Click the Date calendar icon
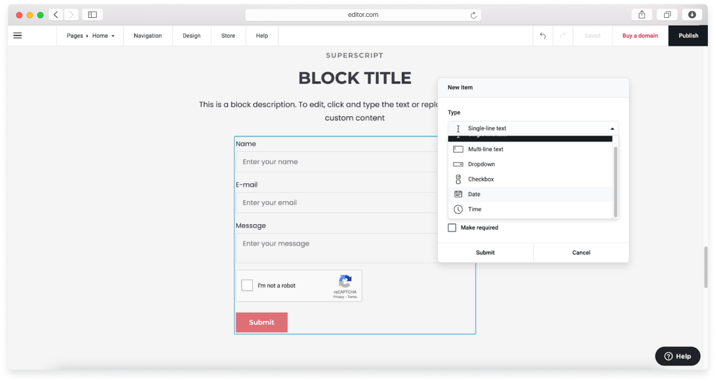This screenshot has height=382, width=716. pyautogui.click(x=458, y=194)
